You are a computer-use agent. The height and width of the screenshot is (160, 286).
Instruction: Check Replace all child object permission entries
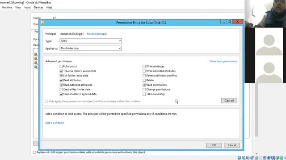click(x=34, y=152)
